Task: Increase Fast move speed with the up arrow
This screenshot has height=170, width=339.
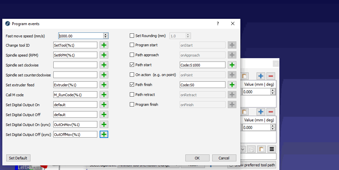Action: (x=106, y=34)
